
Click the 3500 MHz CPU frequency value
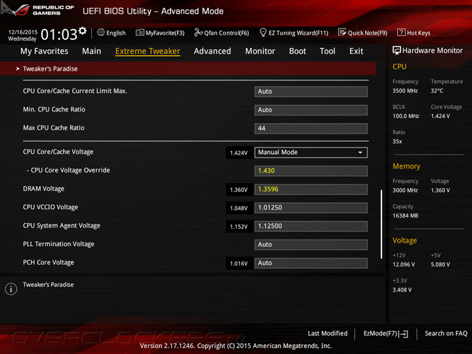(x=405, y=90)
